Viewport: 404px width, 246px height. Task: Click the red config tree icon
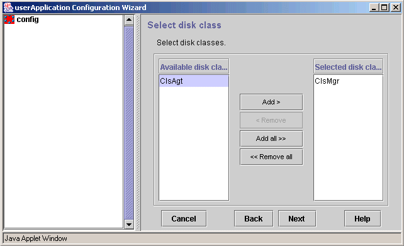click(x=9, y=20)
